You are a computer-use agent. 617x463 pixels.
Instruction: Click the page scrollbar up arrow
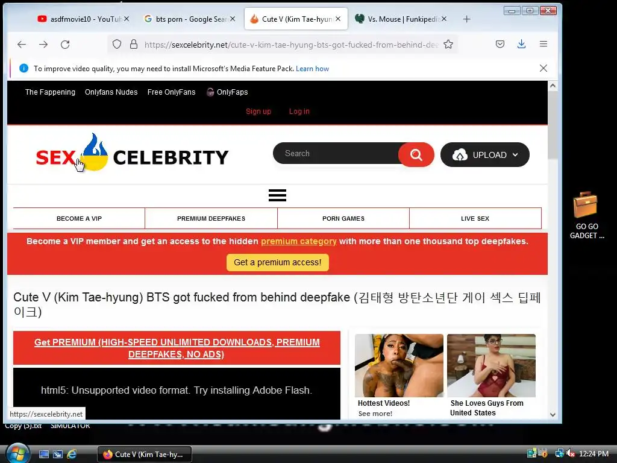coord(553,86)
